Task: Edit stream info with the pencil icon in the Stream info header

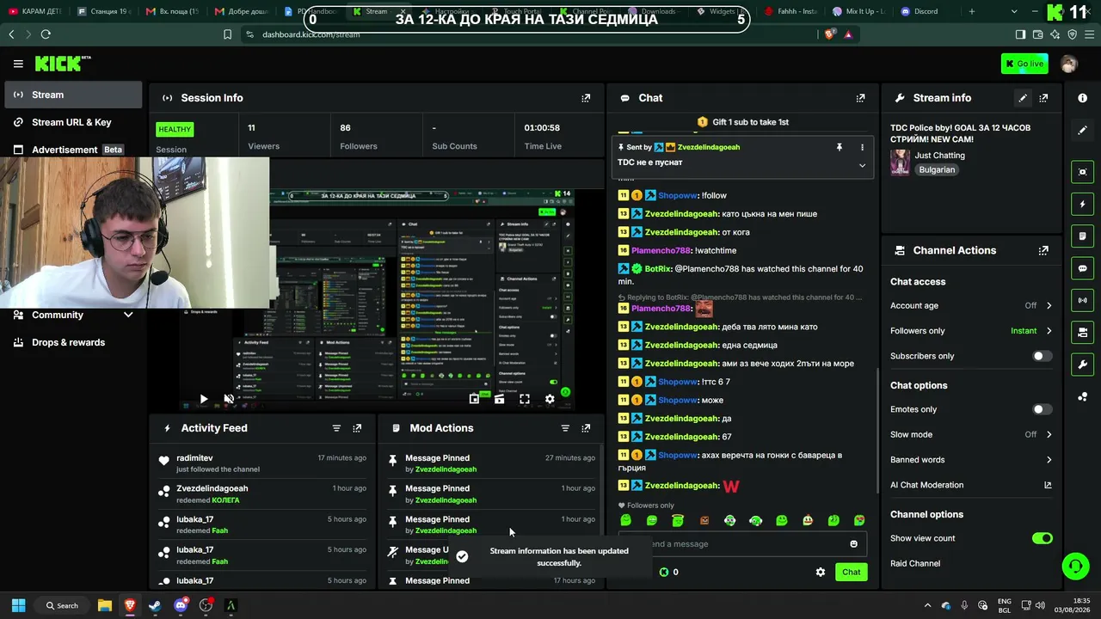Action: (x=1023, y=98)
